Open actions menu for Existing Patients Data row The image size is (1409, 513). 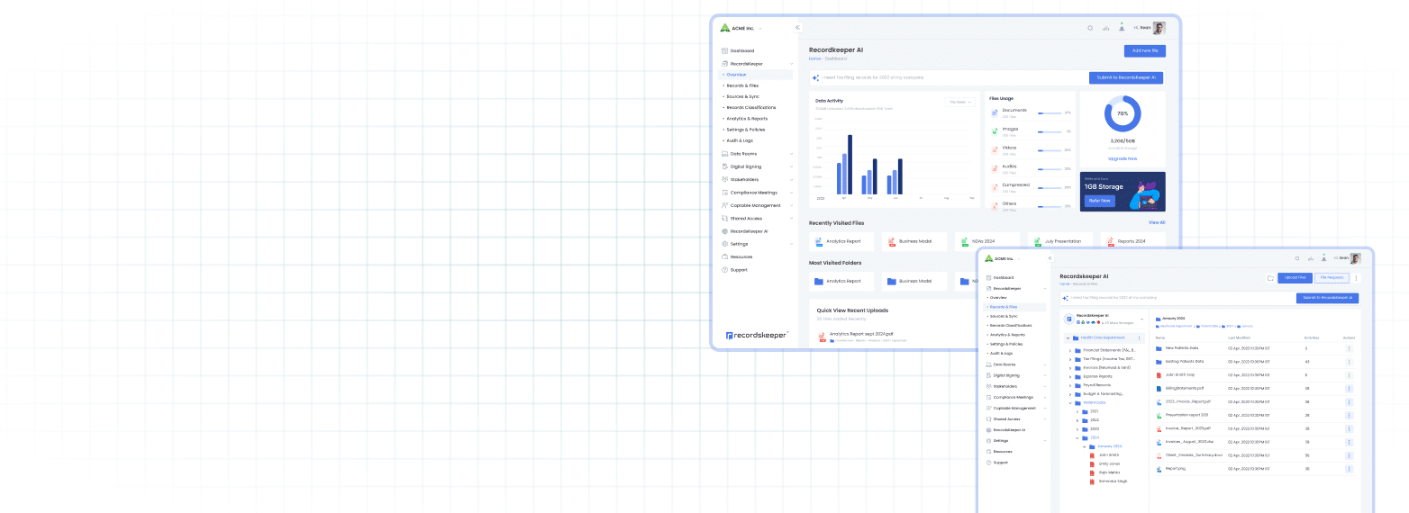click(1349, 361)
